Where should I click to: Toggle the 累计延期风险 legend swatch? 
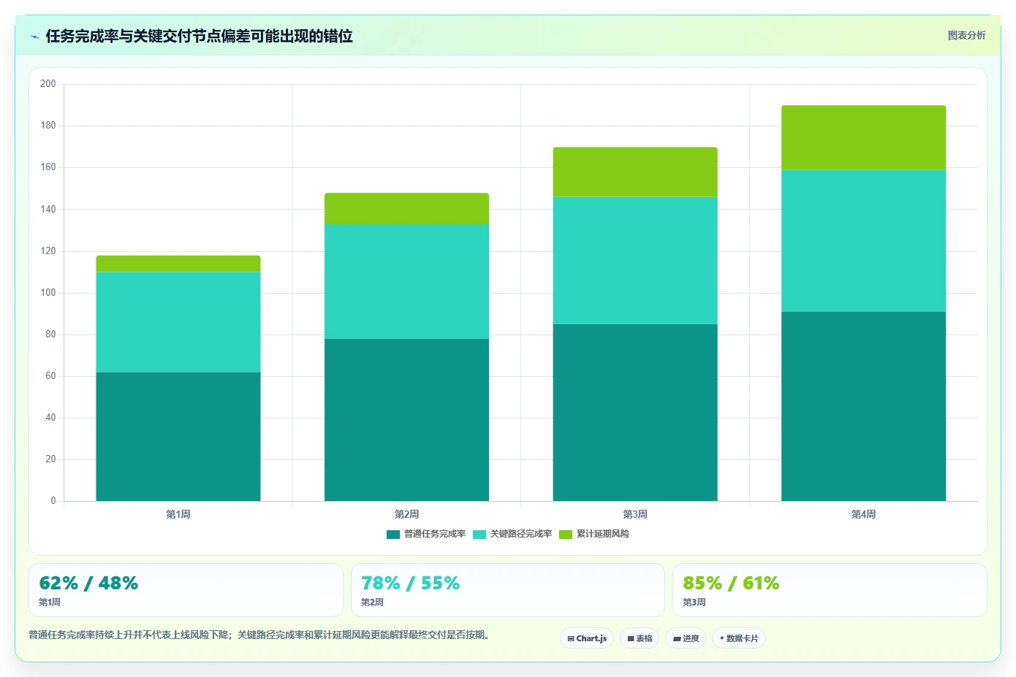point(566,535)
